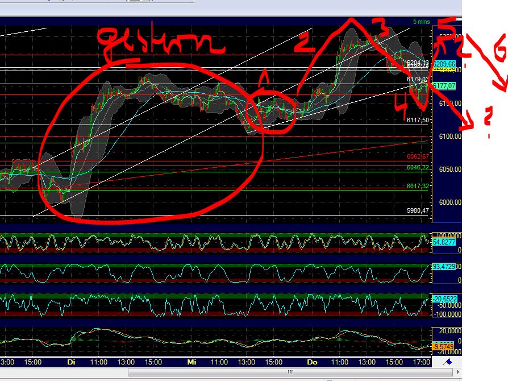Click the 17:00 time label on the axis
508x381 pixels.
[422, 362]
